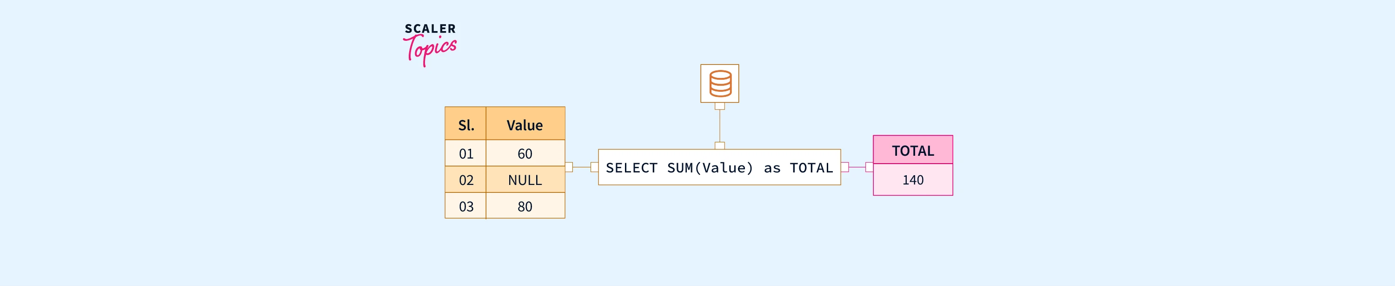Click the cell containing 03
Screen dimensions: 1395x286
466,206
